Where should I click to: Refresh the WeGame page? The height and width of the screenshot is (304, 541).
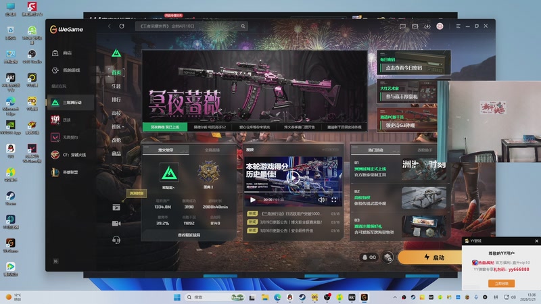click(122, 26)
